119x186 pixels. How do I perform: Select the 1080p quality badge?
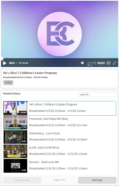tap(8, 83)
